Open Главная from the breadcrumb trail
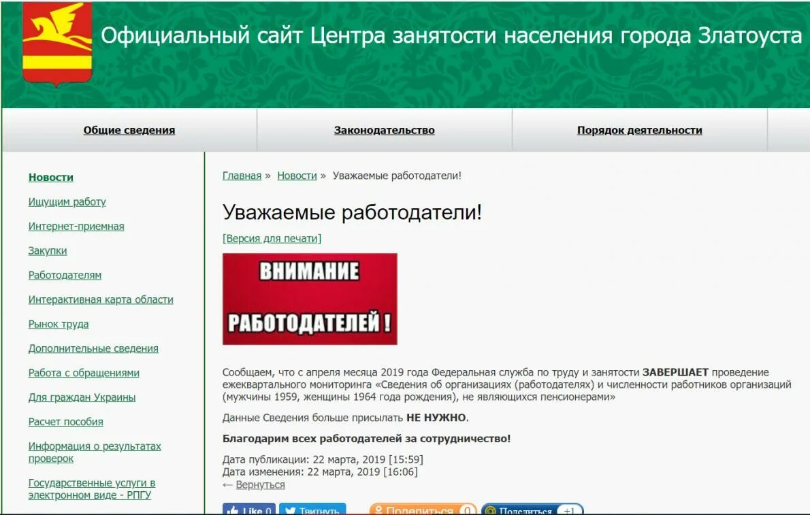810x515 pixels. pyautogui.click(x=240, y=176)
